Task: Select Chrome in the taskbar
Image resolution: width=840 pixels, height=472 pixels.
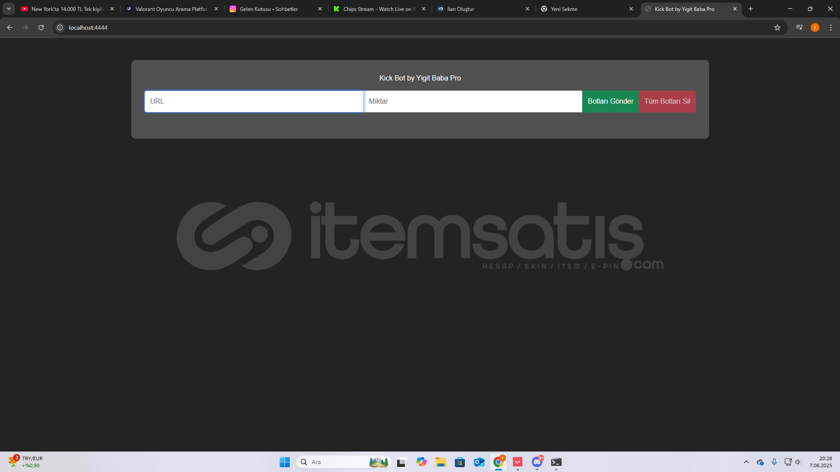Action: (498, 462)
